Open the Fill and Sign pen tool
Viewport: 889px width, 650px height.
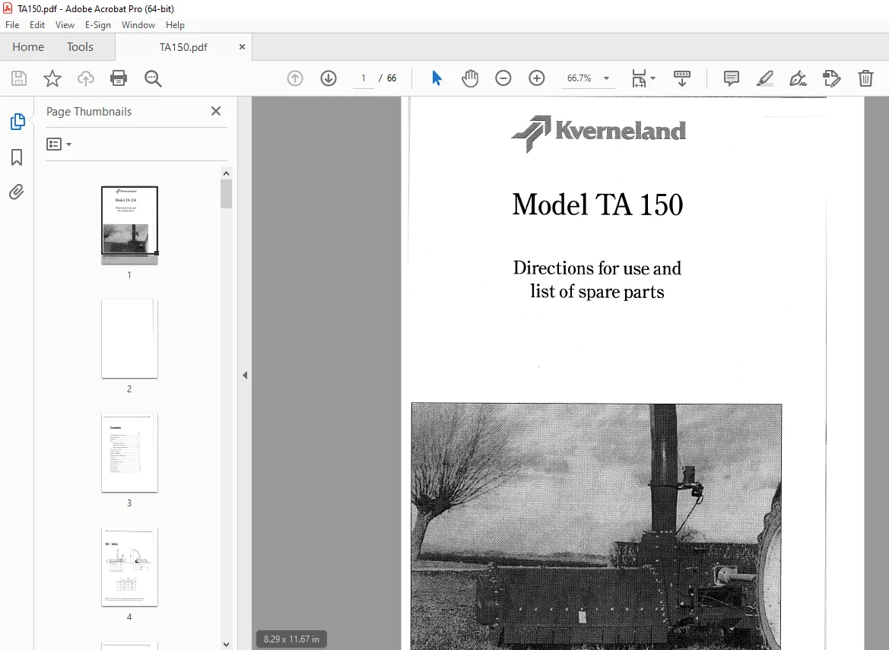coord(799,78)
